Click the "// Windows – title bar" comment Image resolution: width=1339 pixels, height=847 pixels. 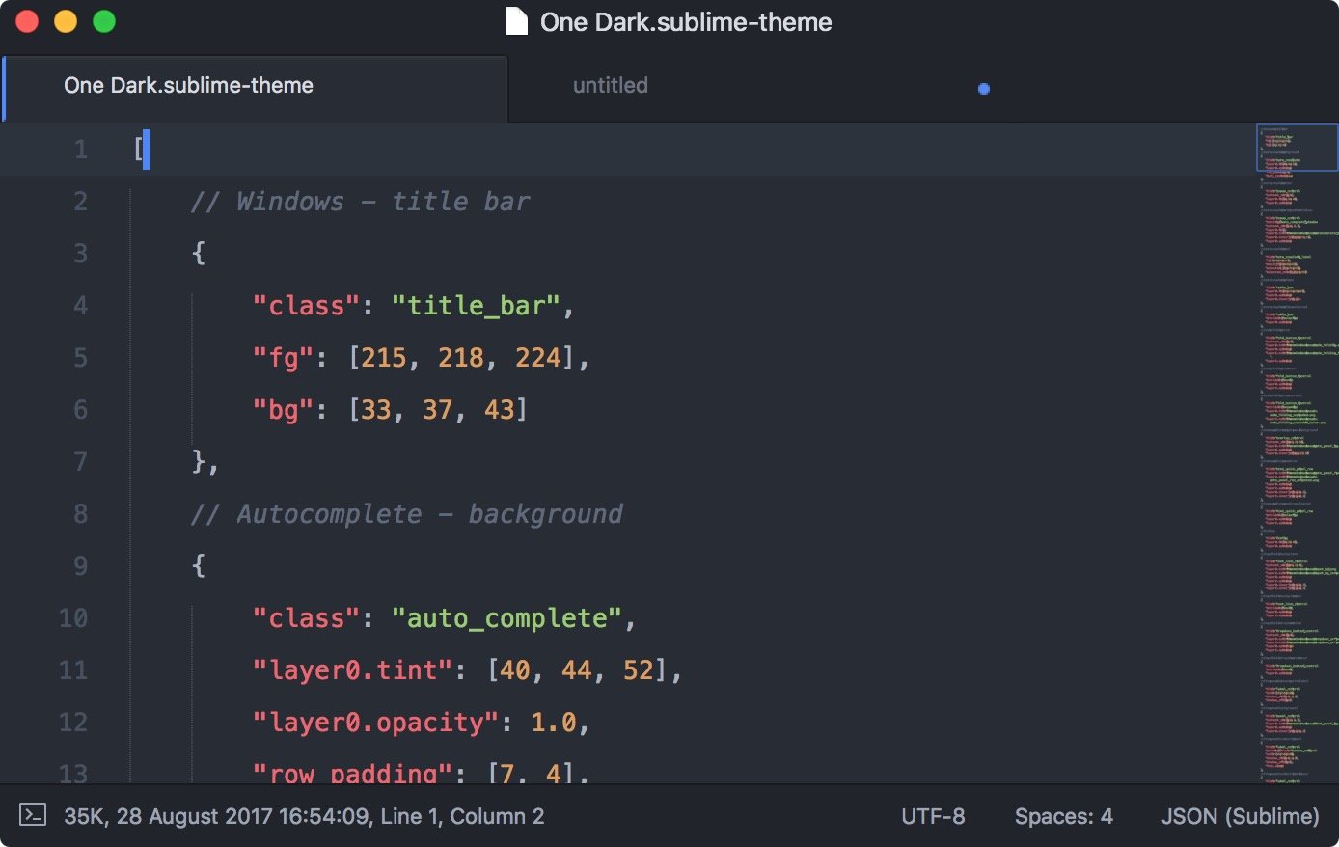(x=360, y=202)
